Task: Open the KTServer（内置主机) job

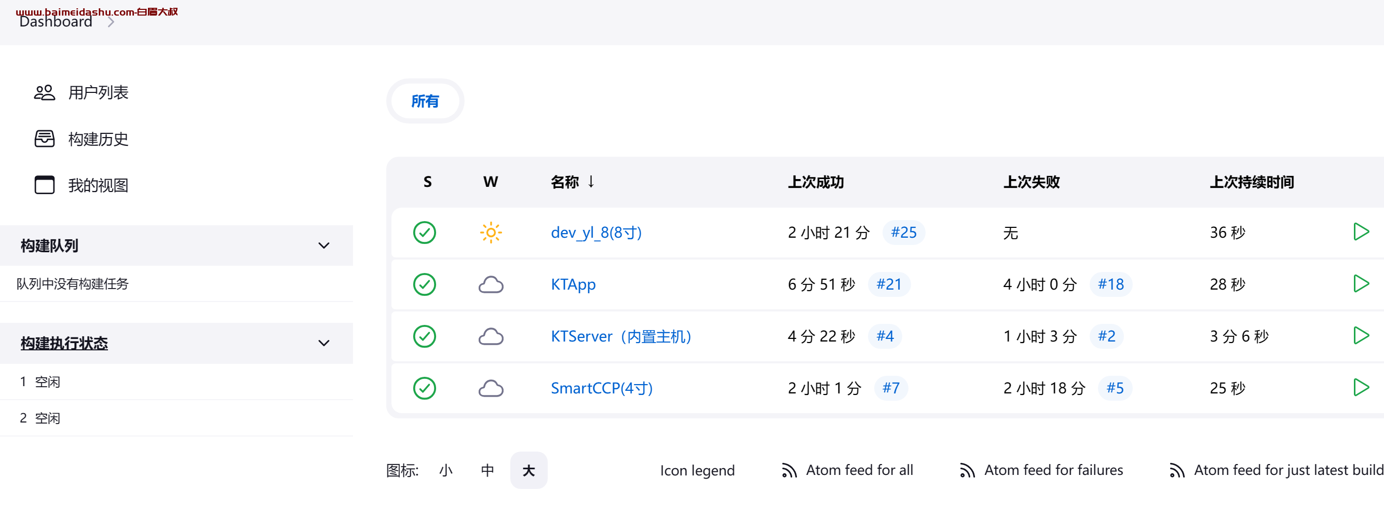Action: click(621, 336)
